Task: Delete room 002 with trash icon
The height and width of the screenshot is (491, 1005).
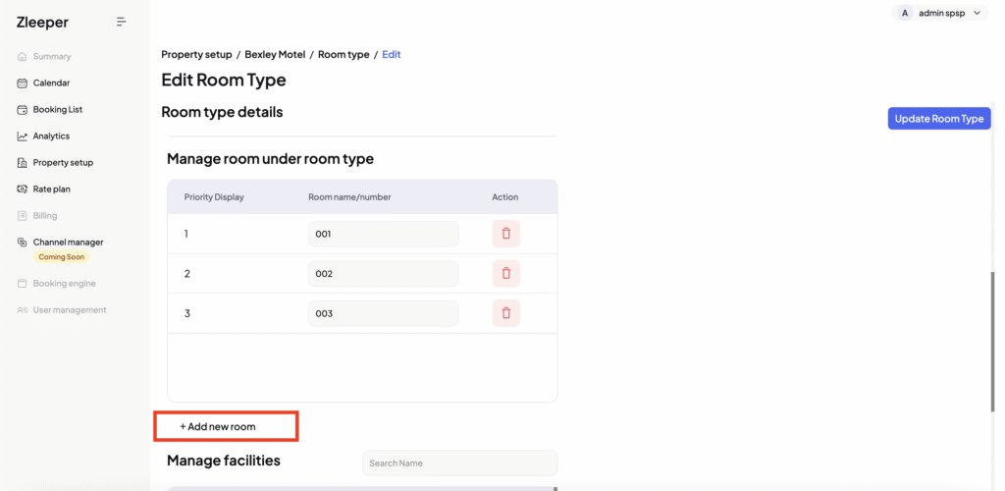Action: [x=505, y=274]
